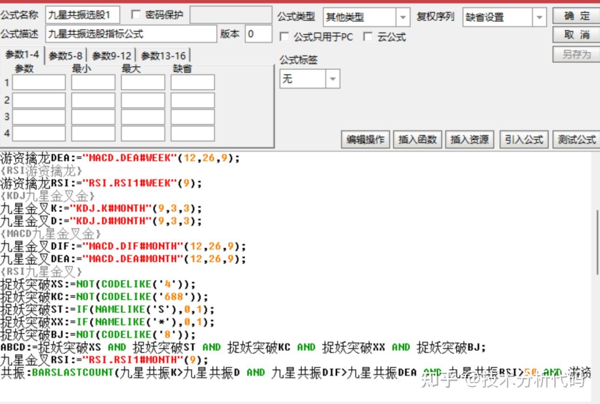Switch to the 参数1-4 tab
Screen dimensions: 600x404
[x=22, y=55]
